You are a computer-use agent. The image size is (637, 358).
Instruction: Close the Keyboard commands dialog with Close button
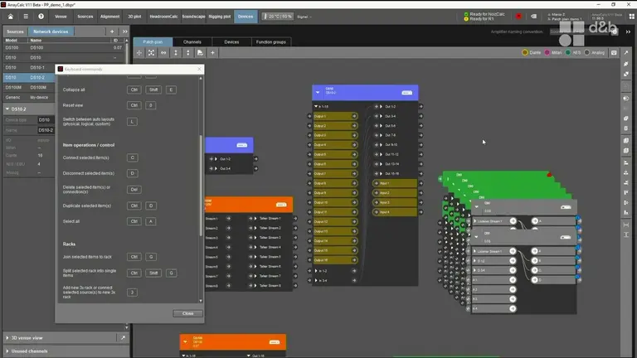click(187, 313)
